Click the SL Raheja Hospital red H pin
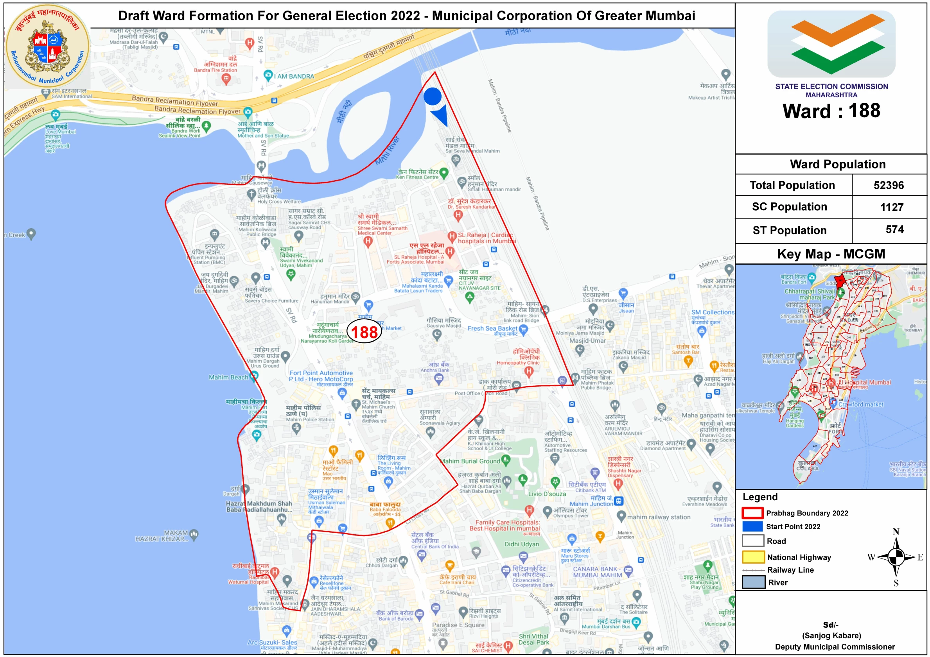 (450, 252)
